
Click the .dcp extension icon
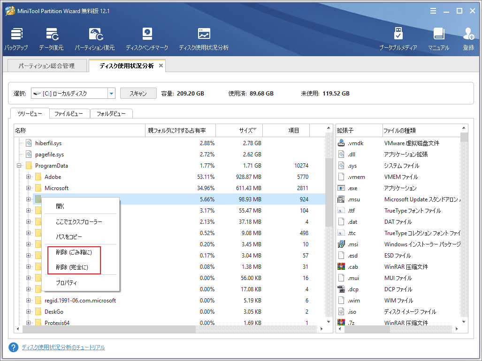(x=341, y=289)
